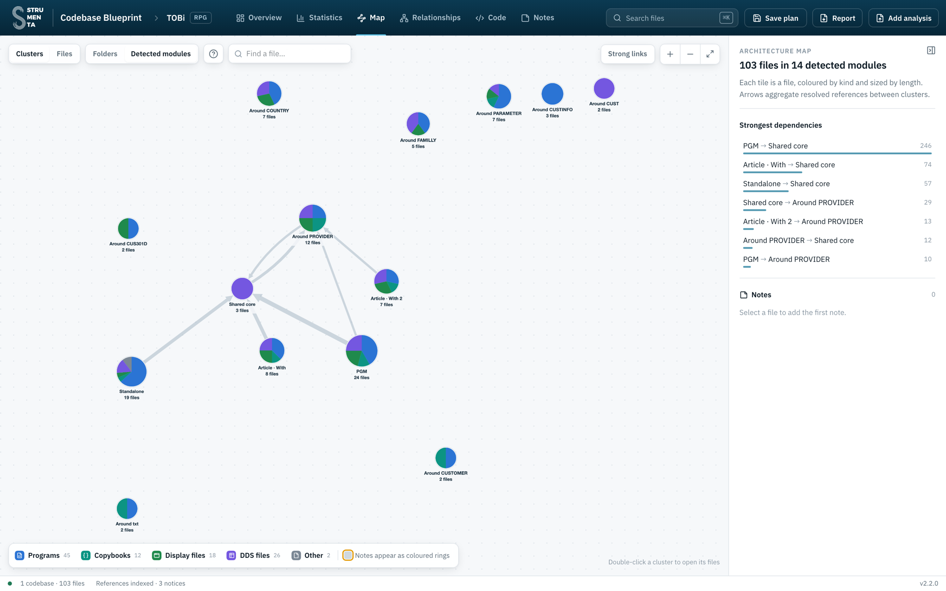Open the Overview tab
Image resolution: width=946 pixels, height=591 pixels.
click(259, 18)
